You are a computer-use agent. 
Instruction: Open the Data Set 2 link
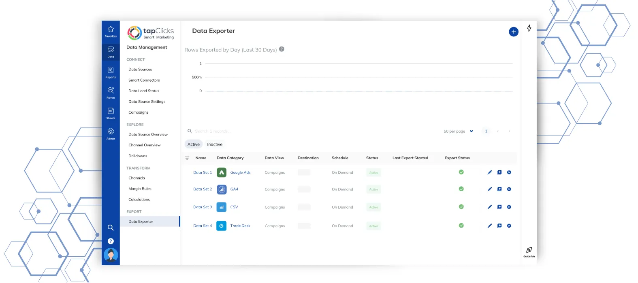tap(203, 189)
